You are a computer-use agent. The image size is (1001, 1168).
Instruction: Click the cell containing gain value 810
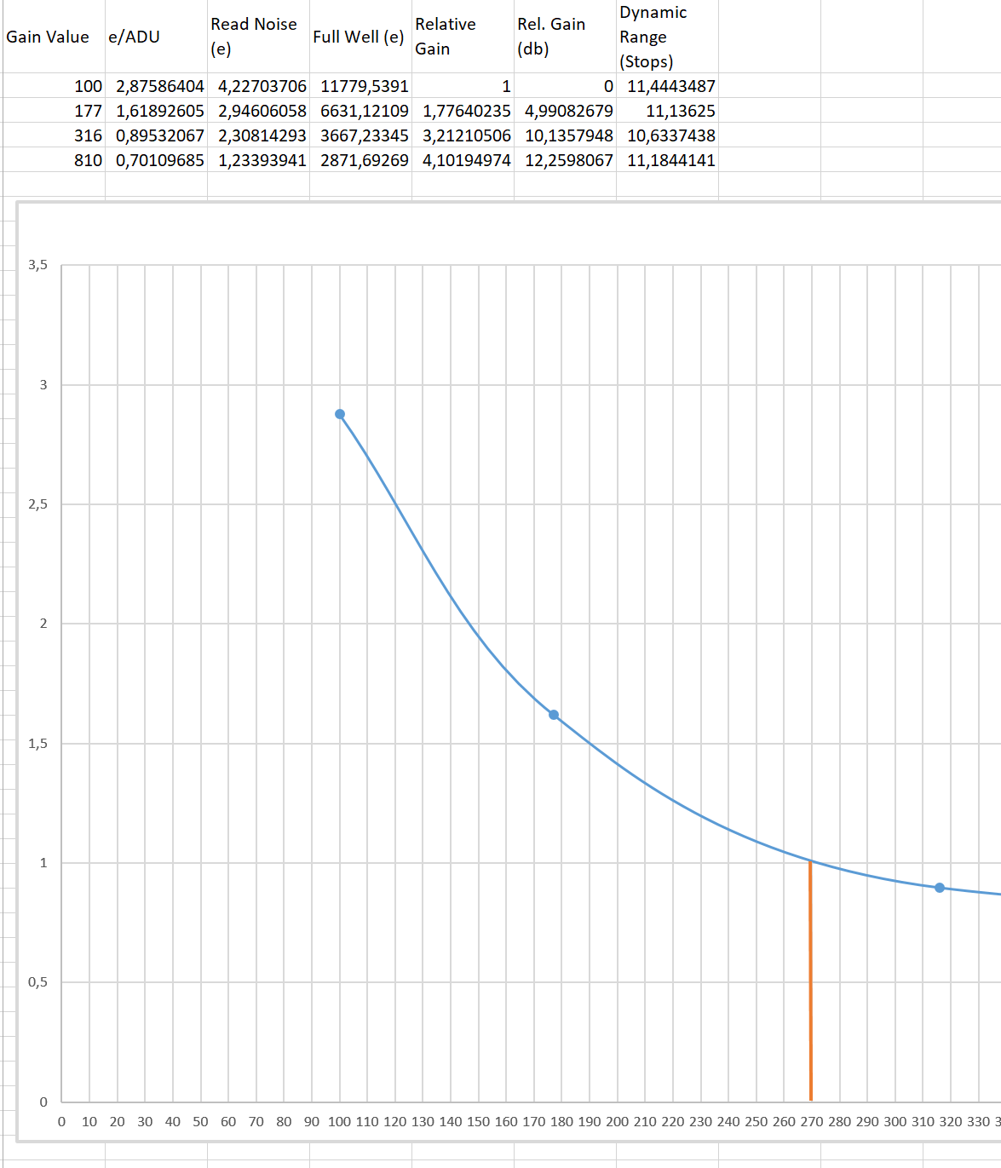[x=88, y=160]
